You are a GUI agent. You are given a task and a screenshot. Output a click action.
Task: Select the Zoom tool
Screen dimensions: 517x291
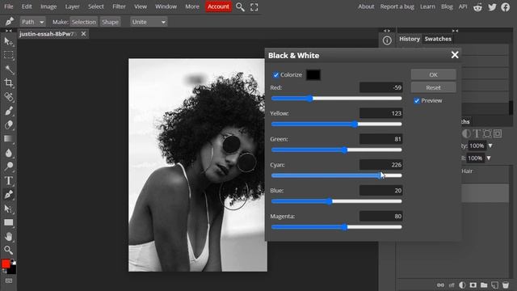[x=8, y=250]
